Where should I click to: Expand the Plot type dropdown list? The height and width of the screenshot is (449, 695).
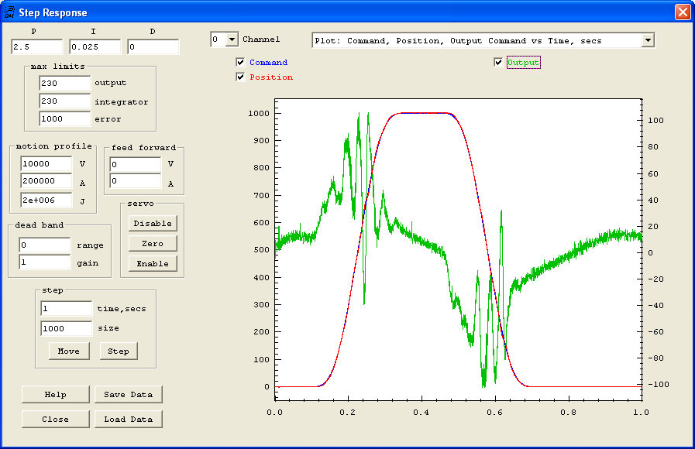648,40
